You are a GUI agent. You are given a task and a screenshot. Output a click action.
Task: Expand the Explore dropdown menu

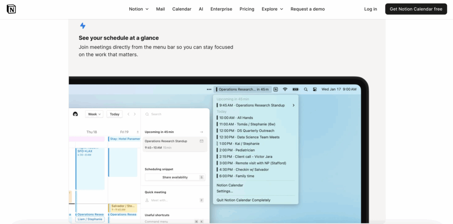coord(273,9)
